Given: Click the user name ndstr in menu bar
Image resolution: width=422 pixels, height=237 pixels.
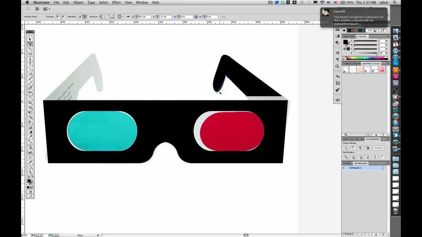Looking at the screenshot, I should coord(384,2).
